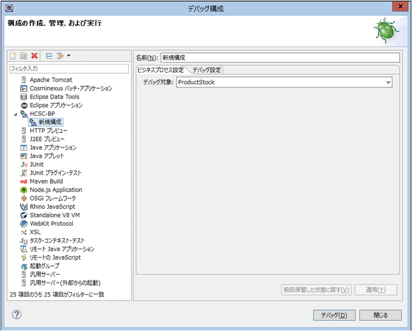This screenshot has height=331, width=412.
Task: Click the J2EE プレビュー icon
Action: click(x=24, y=139)
